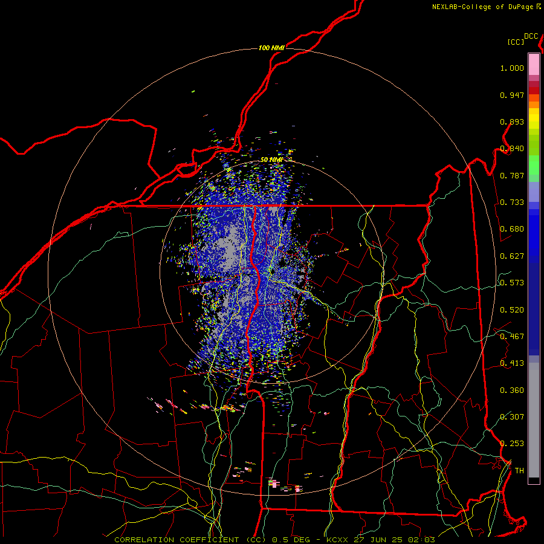Click the 0.413 legend value
This screenshot has height=544, width=544.
[512, 363]
